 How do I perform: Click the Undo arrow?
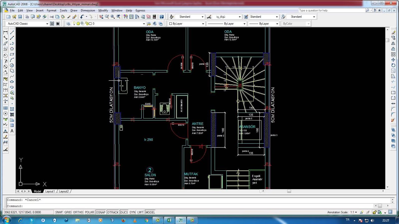(82, 17)
